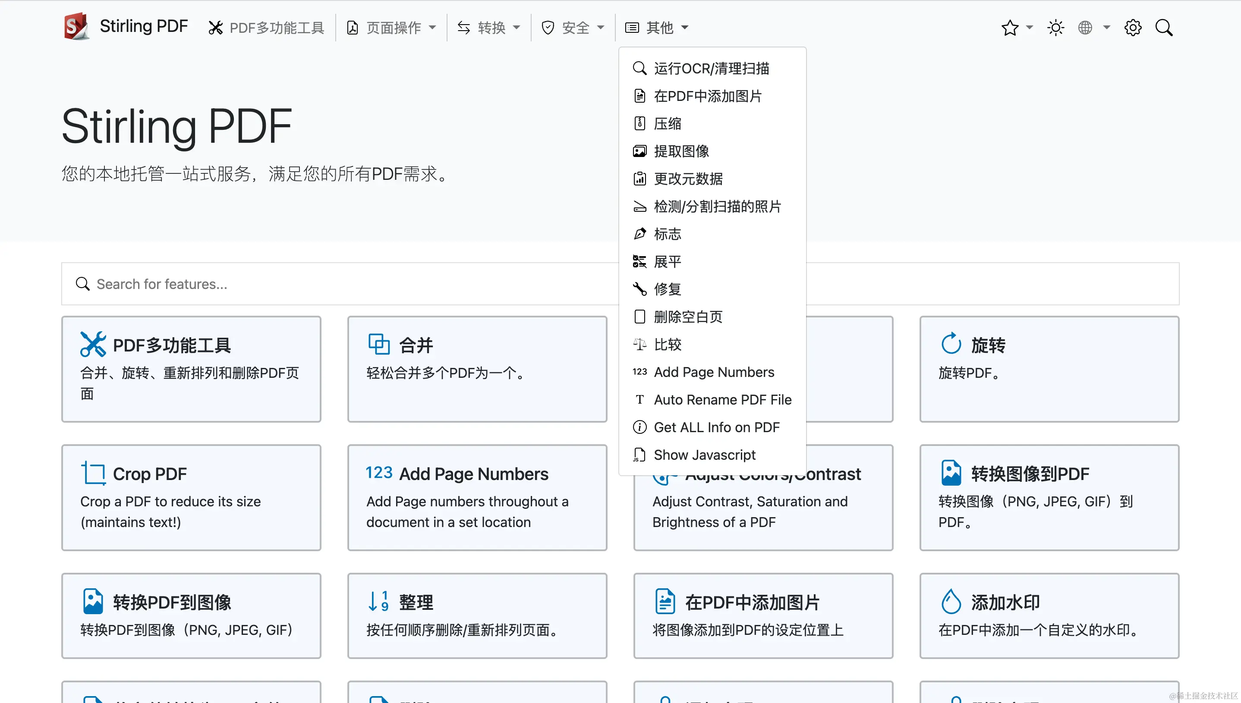Click the compress zip file icon
This screenshot has width=1241, height=703.
click(x=639, y=123)
